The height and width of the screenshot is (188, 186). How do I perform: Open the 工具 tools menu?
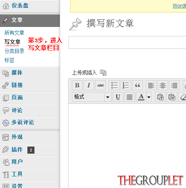click(30, 174)
